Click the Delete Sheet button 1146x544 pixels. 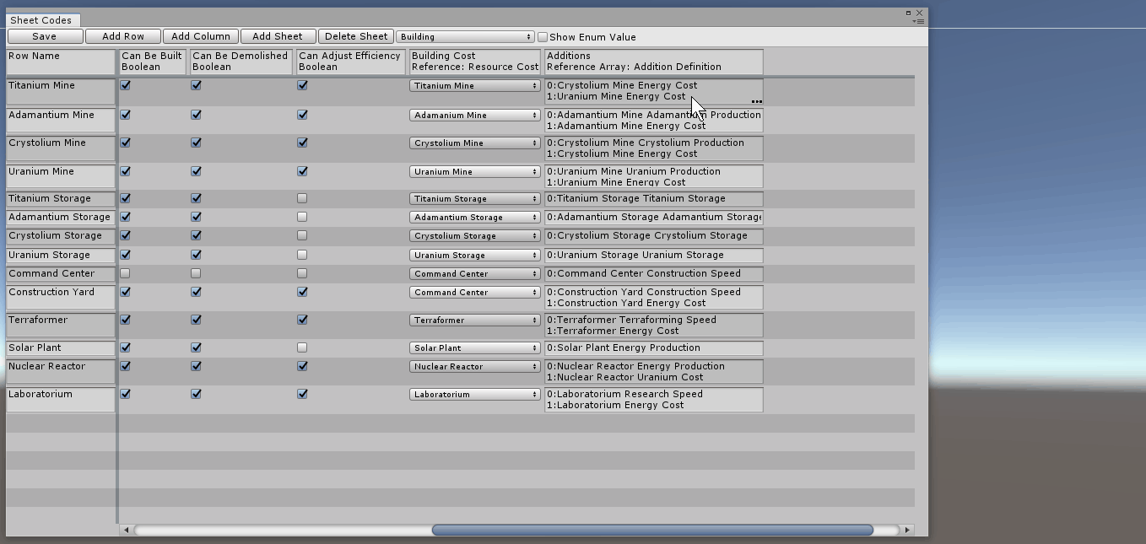356,36
